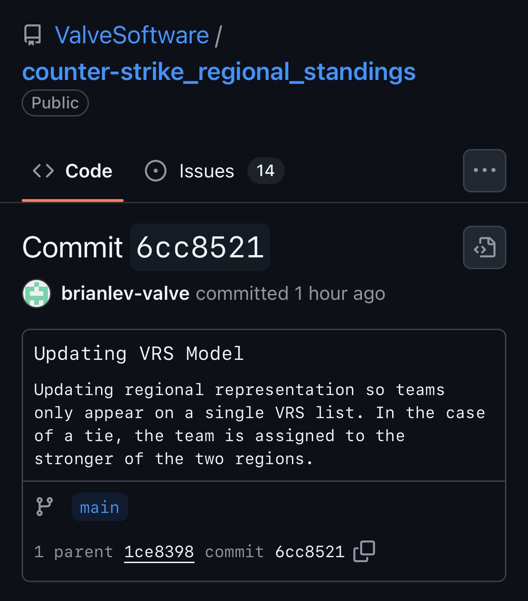Open the main branch label
The image size is (528, 601).
click(100, 507)
